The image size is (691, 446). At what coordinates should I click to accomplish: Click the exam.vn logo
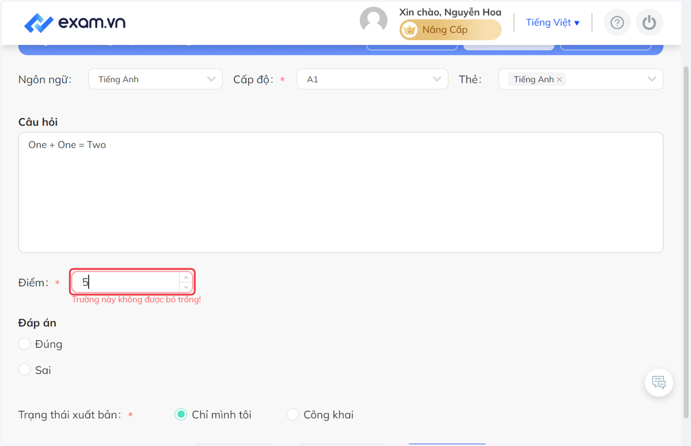point(75,23)
